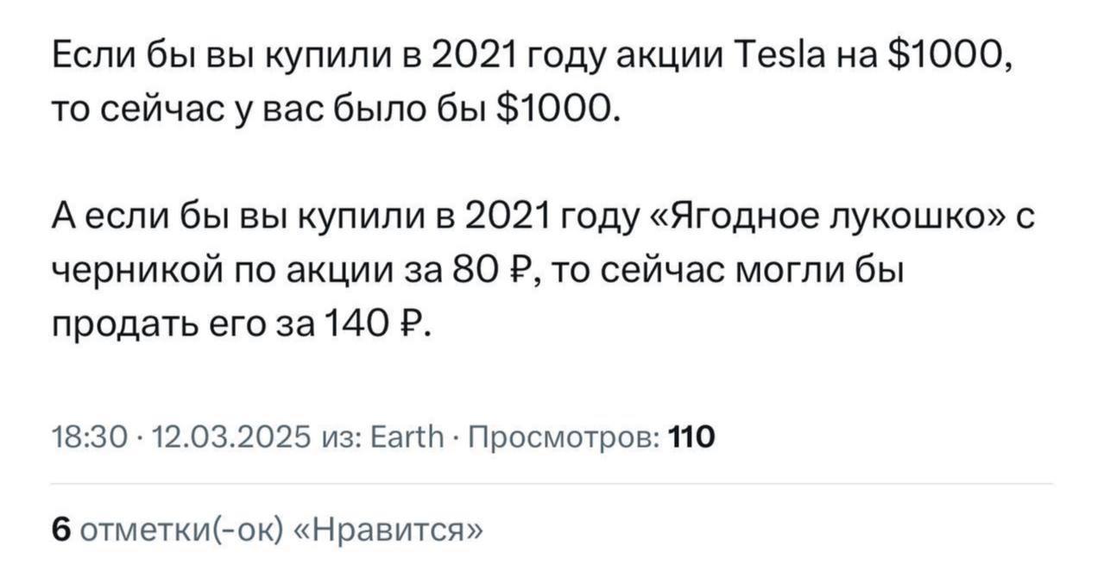
Task: Click the Просмотров views label
Action: click(563, 437)
